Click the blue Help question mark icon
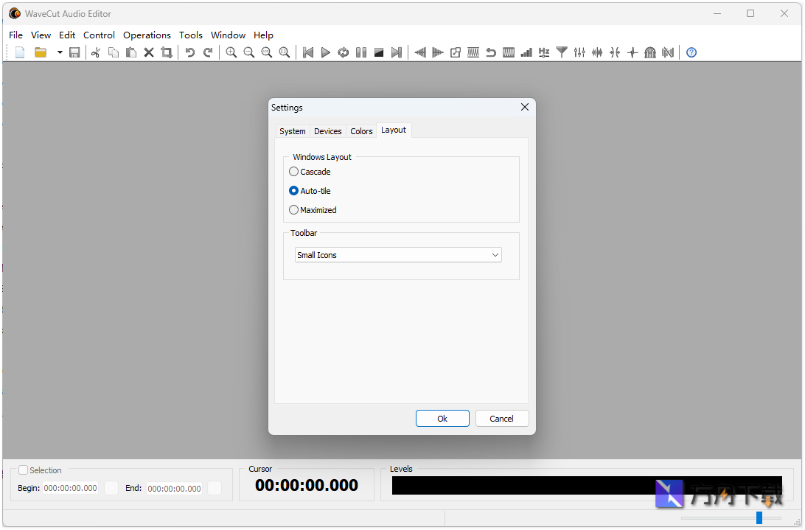Screen dimensions: 805x530 tap(691, 52)
